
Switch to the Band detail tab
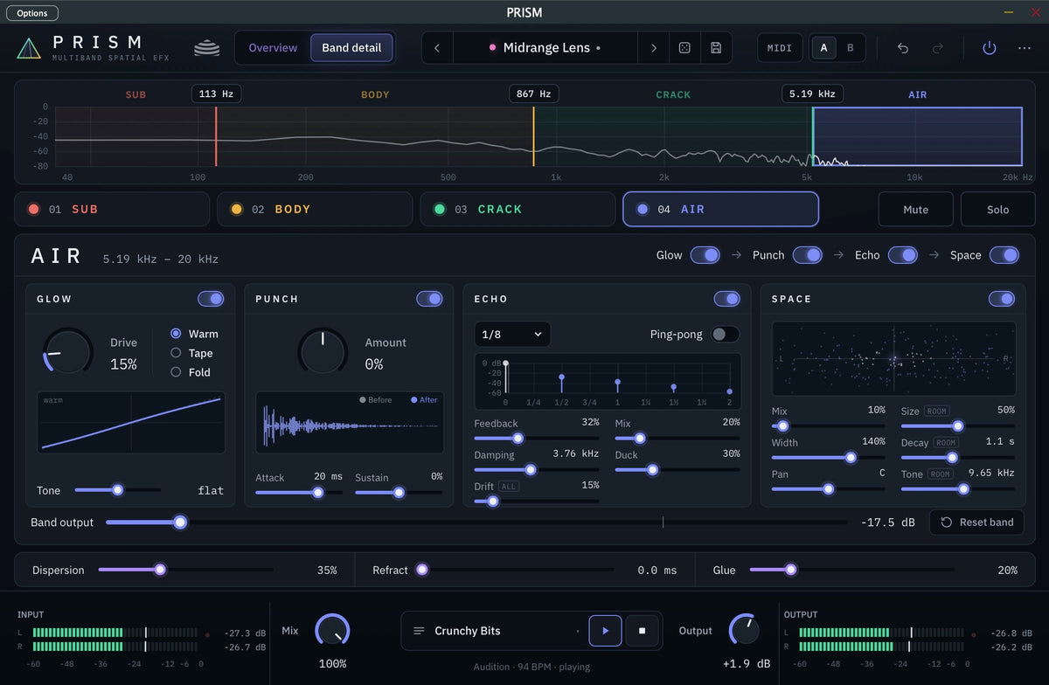coord(351,48)
